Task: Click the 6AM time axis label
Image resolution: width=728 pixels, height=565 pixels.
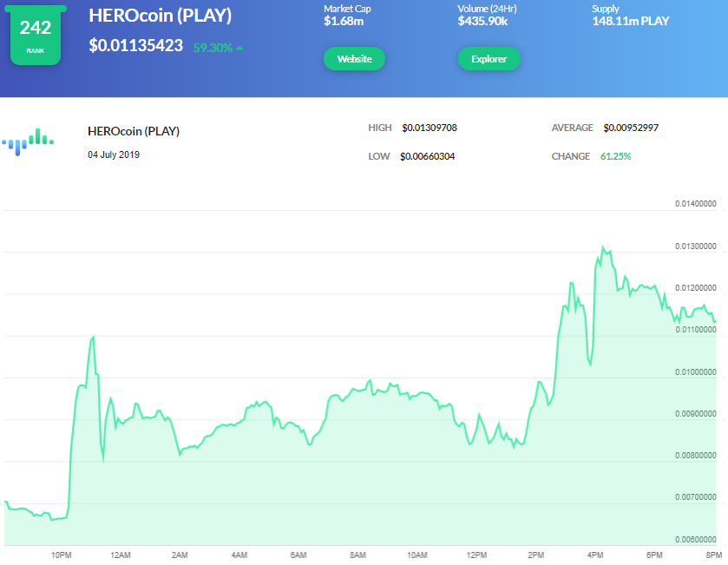Action: pyautogui.click(x=298, y=555)
